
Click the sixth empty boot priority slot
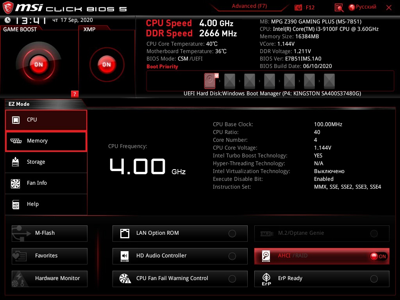click(x=309, y=81)
